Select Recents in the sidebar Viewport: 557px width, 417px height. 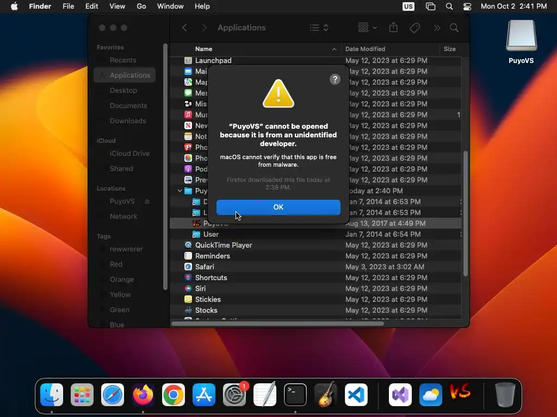point(123,60)
